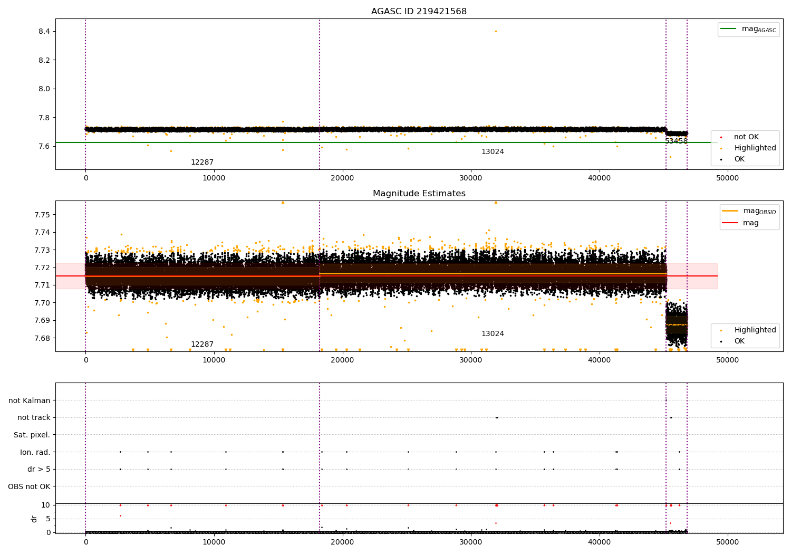Click the mag OBSID legend label
This screenshot has height=554, width=791.
(760, 211)
